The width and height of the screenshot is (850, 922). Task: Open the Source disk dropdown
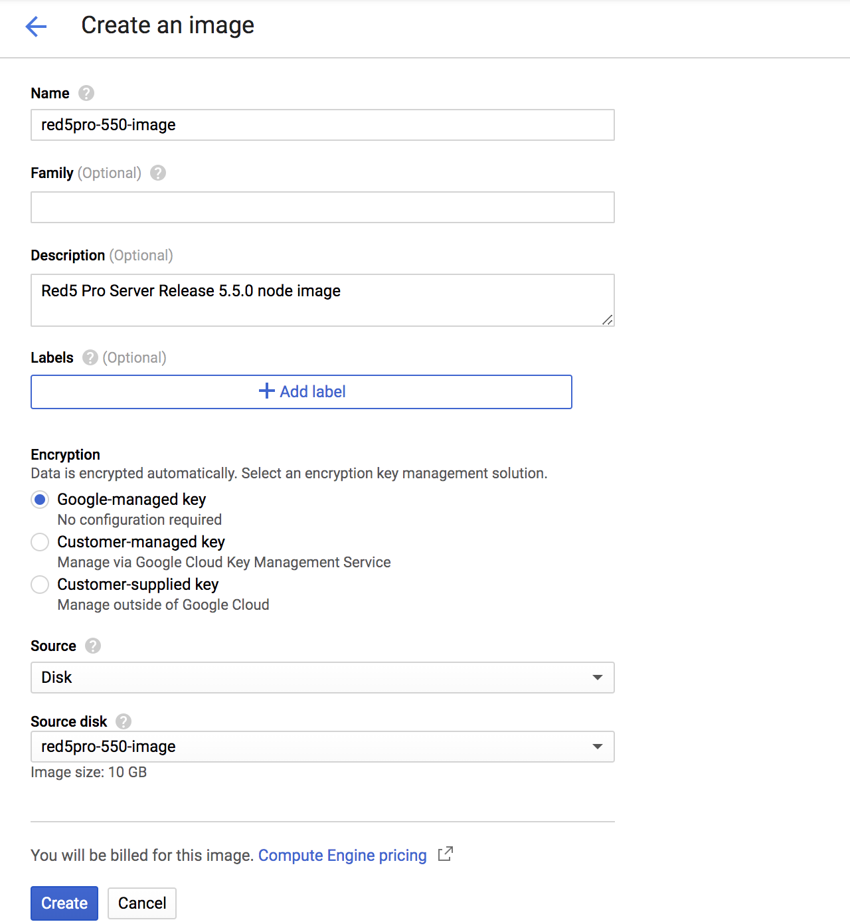(x=323, y=747)
